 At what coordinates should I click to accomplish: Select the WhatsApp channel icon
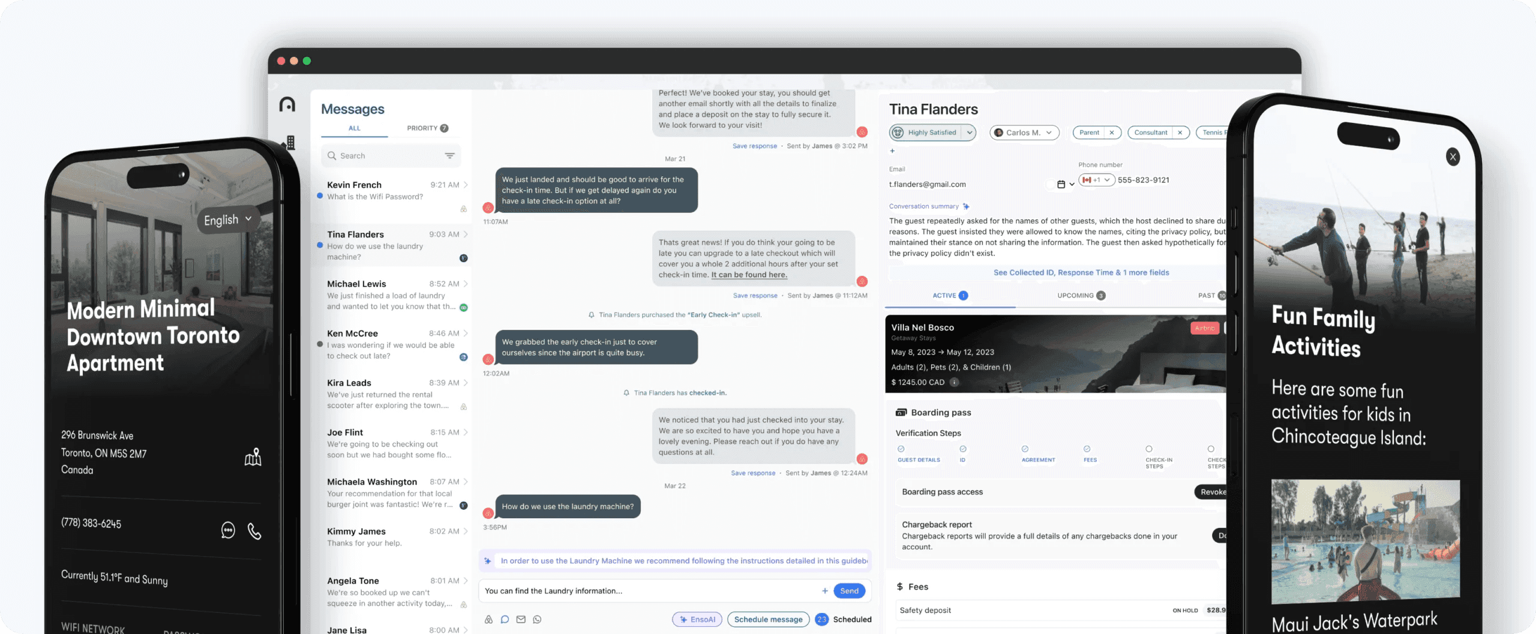pyautogui.click(x=537, y=620)
